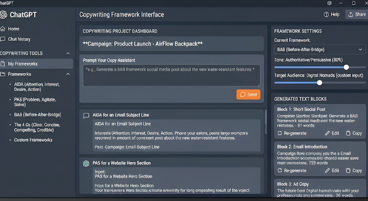Copy Block 2 Email Introduction text
The height and width of the screenshot is (201, 368).
354,171
